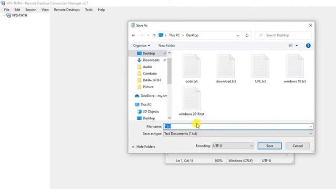Click UTF-8 in Notepad status bar
Screen dimensions: 336x189
click(266, 161)
